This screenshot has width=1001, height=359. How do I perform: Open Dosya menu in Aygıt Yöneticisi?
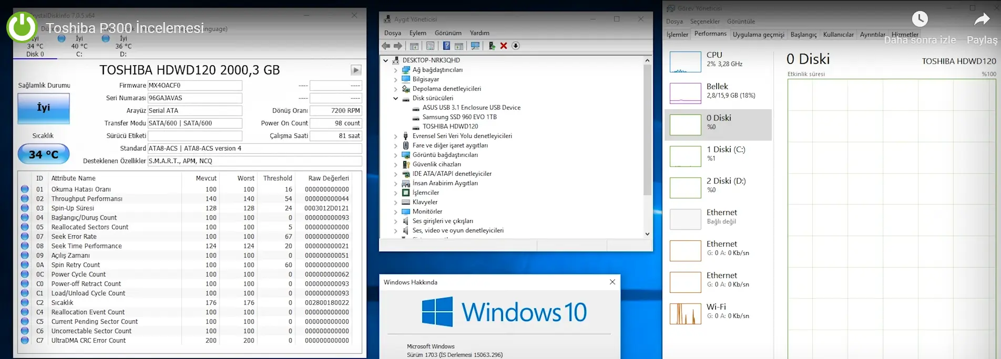(x=393, y=33)
